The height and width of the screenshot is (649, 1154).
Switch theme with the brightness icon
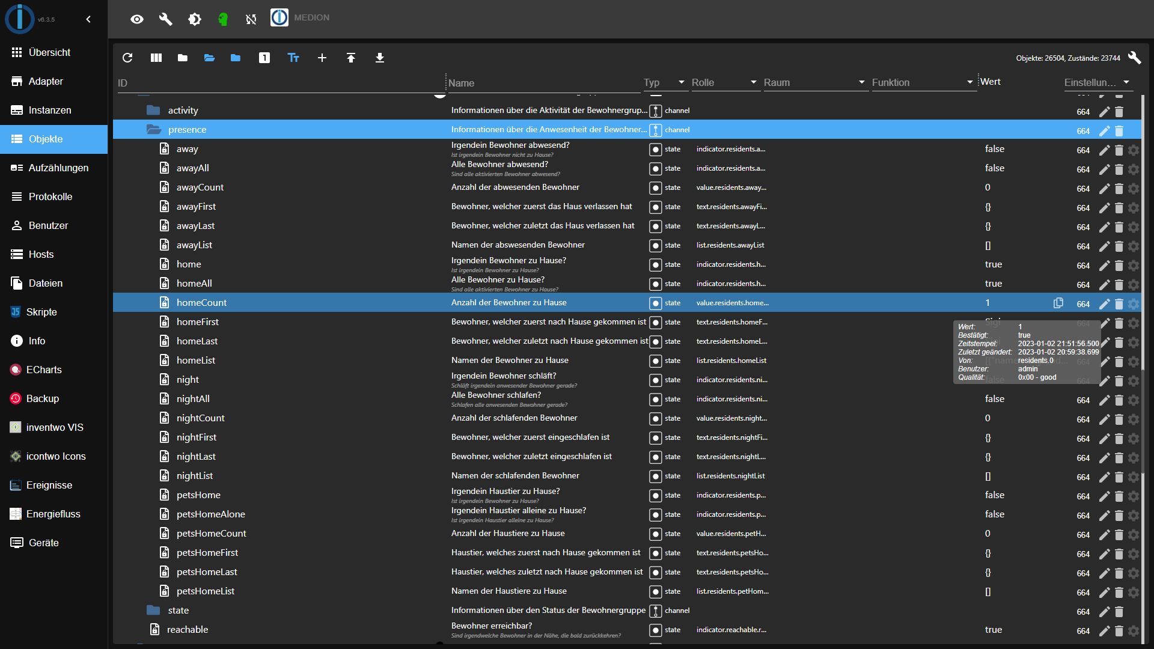click(195, 19)
